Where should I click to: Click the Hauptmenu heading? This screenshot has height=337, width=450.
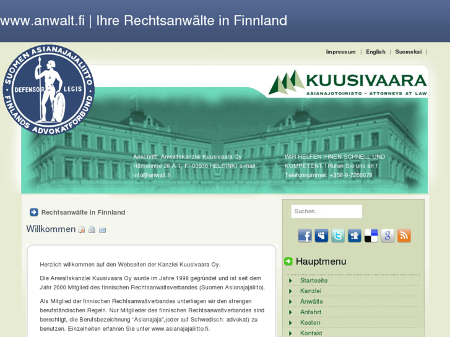(x=321, y=262)
